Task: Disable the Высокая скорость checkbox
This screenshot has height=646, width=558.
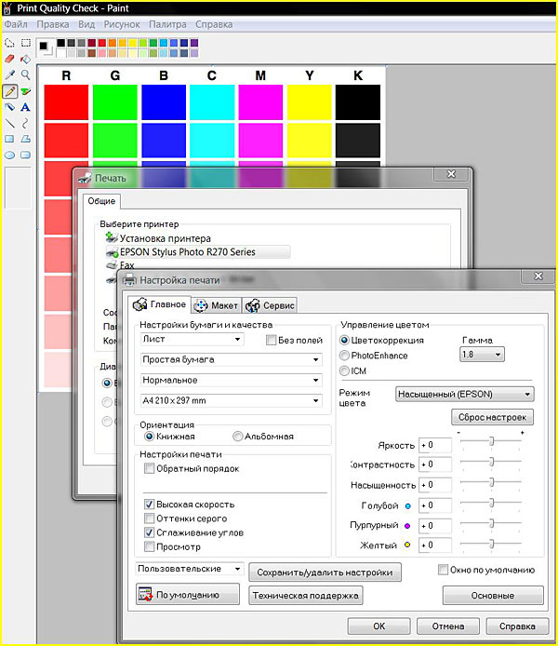Action: (150, 504)
